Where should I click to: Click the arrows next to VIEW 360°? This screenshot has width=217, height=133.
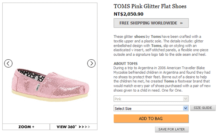click(x=84, y=127)
